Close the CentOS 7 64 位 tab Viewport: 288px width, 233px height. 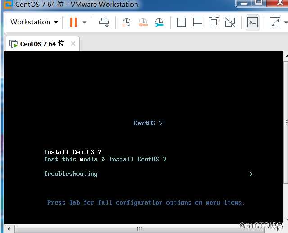(x=73, y=44)
